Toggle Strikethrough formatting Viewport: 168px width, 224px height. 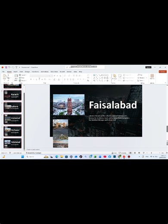click(x=42, y=79)
